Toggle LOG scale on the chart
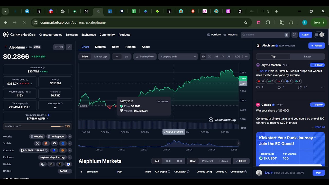 (238, 57)
